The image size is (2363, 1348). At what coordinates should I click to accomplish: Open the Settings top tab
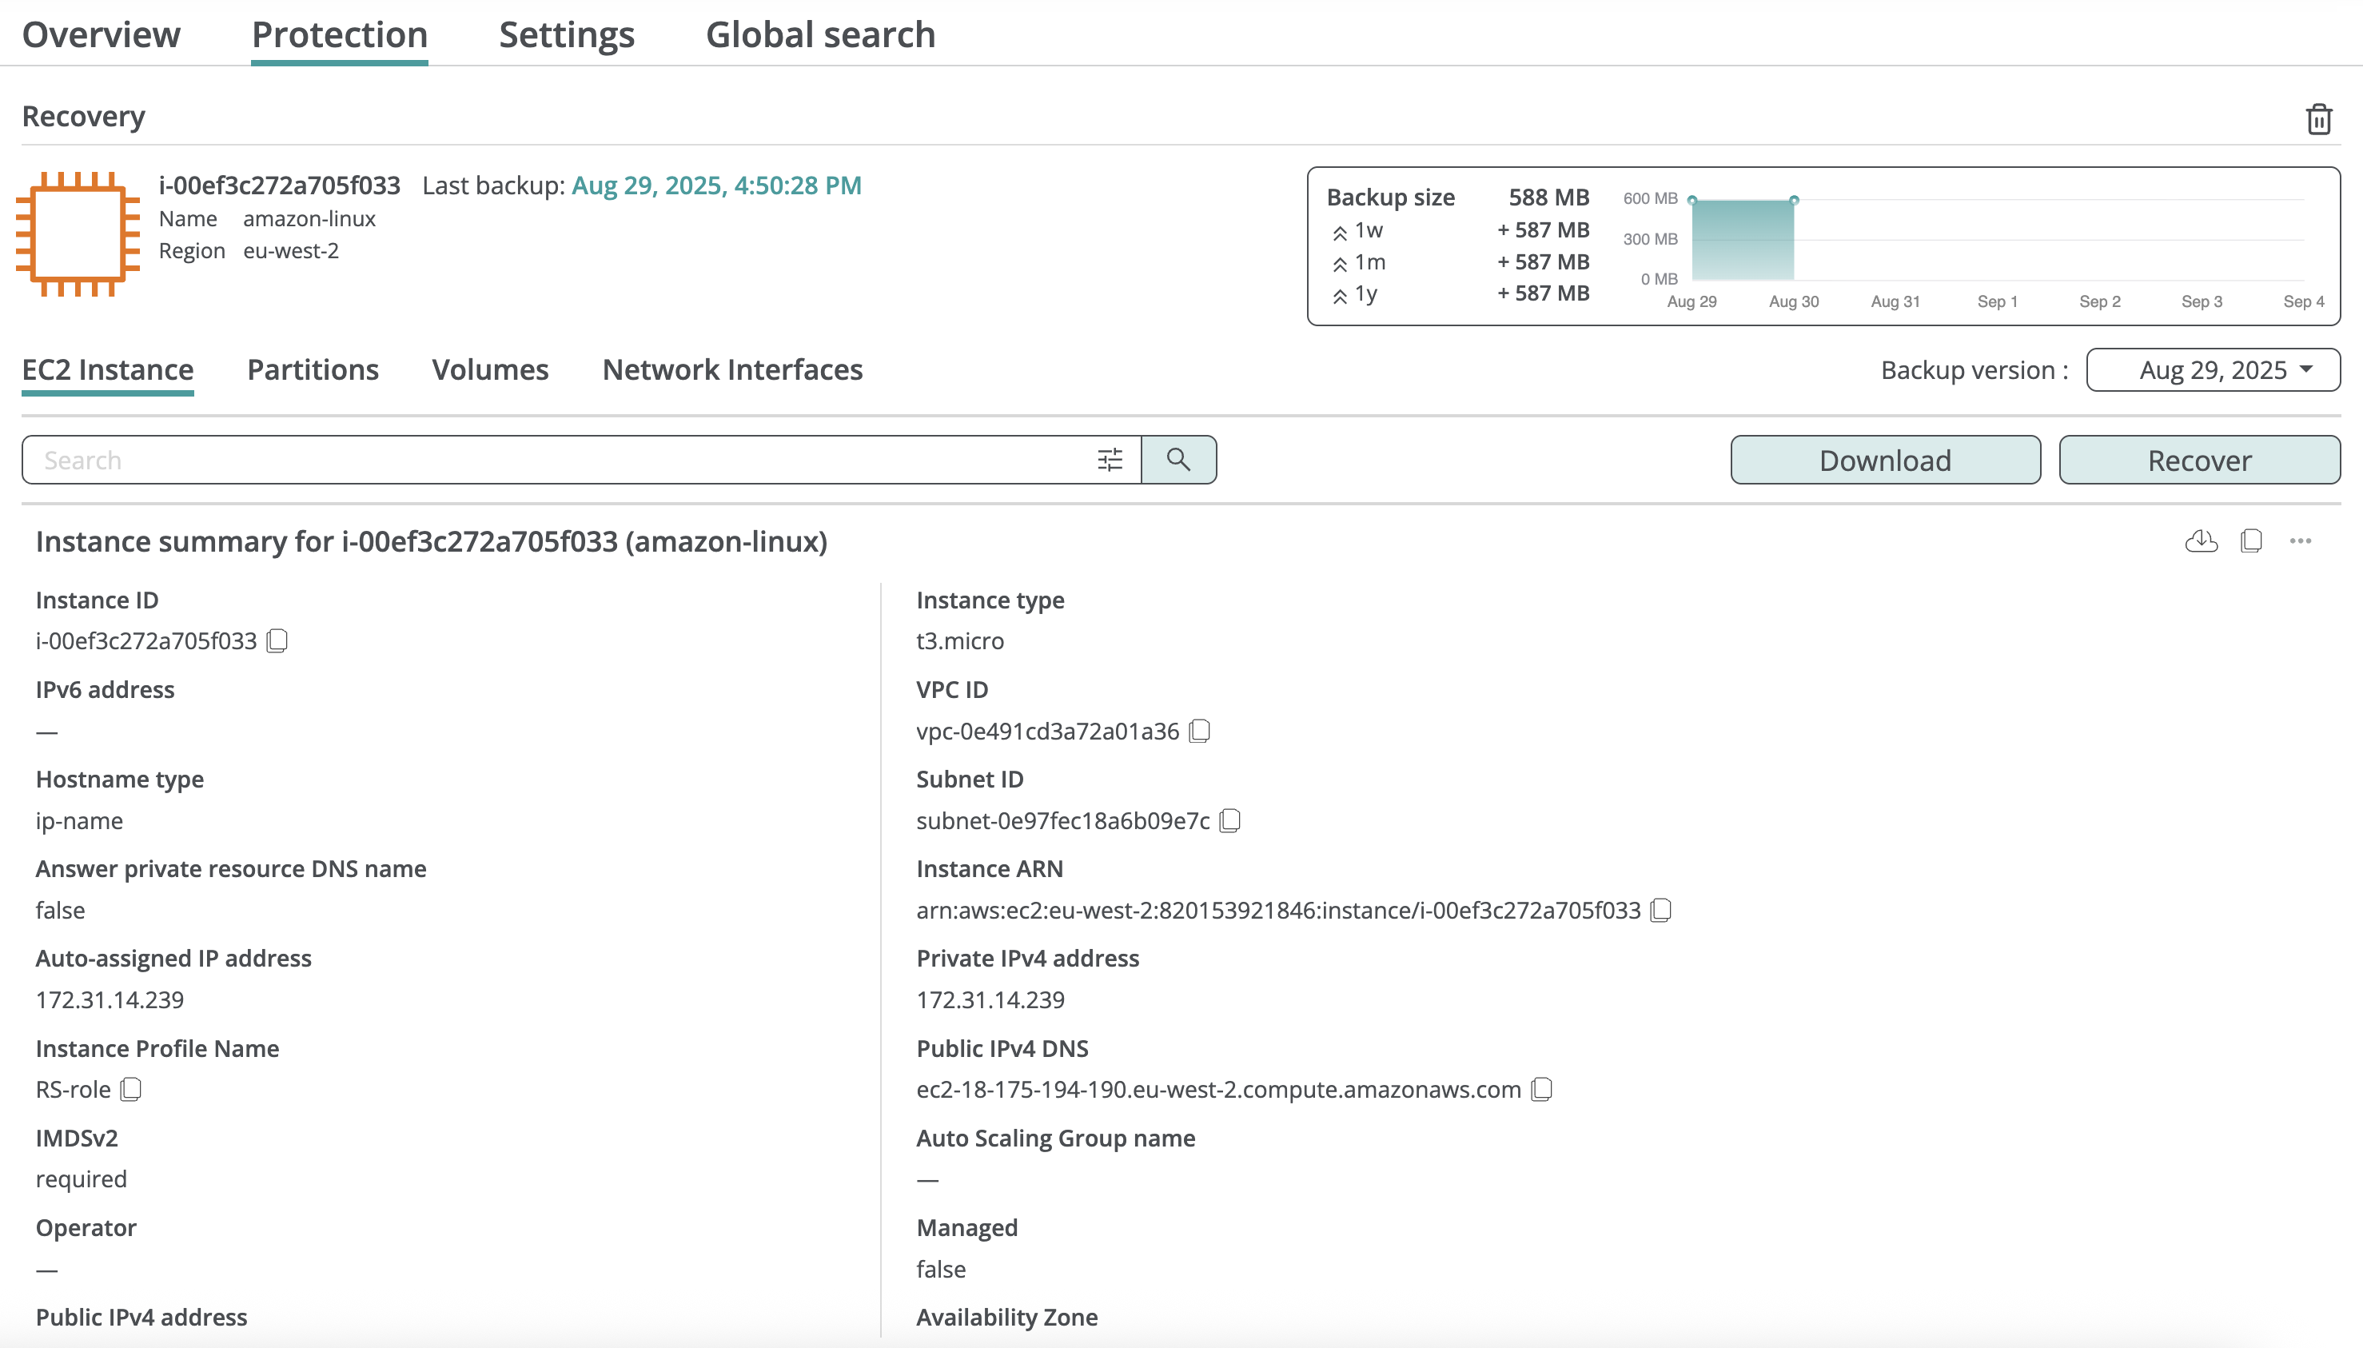pyautogui.click(x=567, y=35)
